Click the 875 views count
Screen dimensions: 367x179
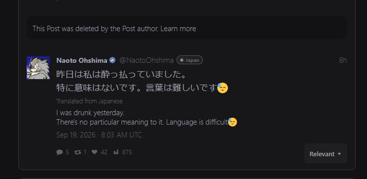[127, 152]
